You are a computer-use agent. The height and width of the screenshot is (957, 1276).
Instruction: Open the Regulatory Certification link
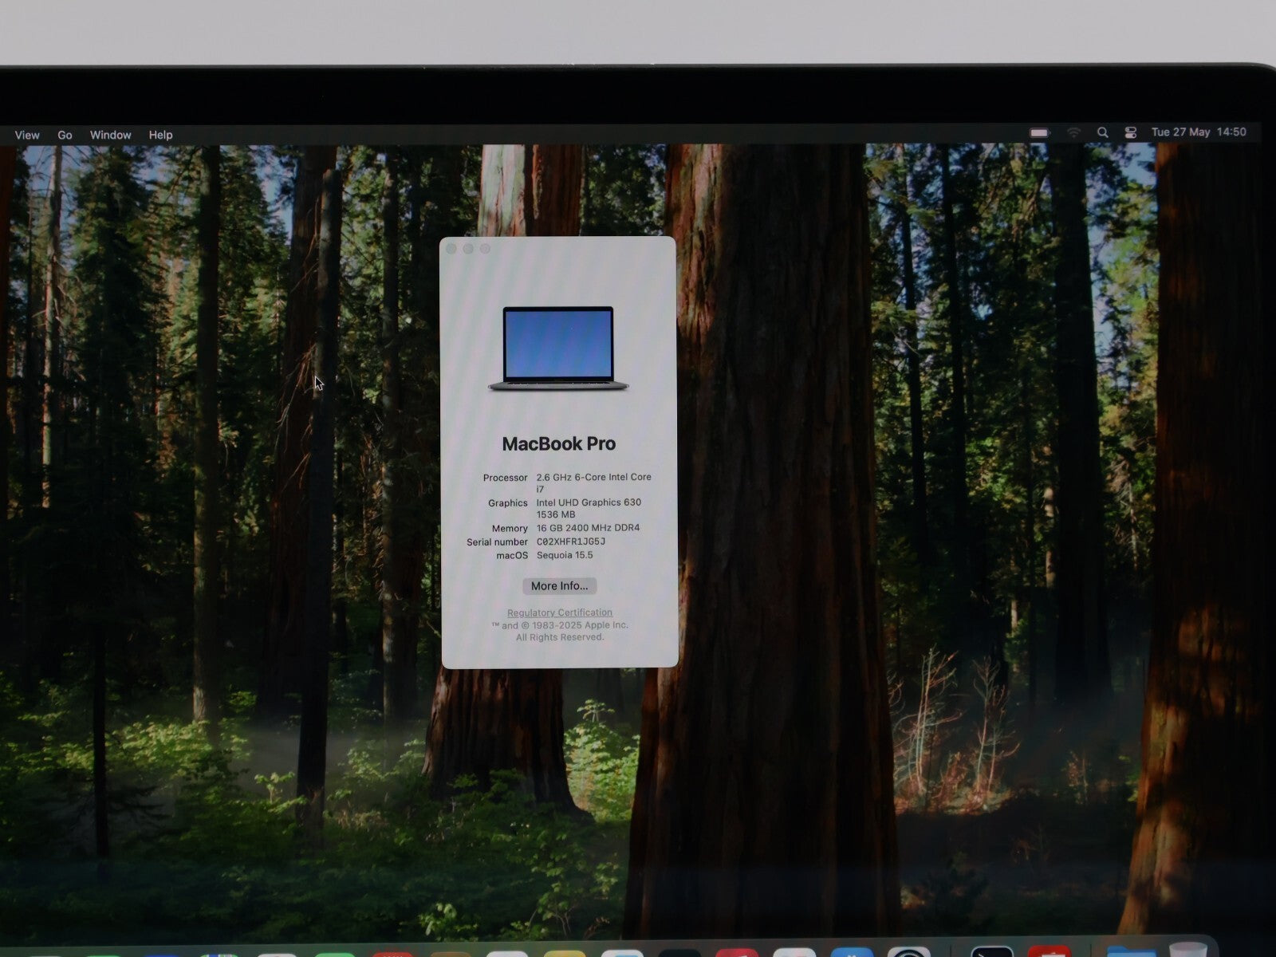tap(560, 612)
